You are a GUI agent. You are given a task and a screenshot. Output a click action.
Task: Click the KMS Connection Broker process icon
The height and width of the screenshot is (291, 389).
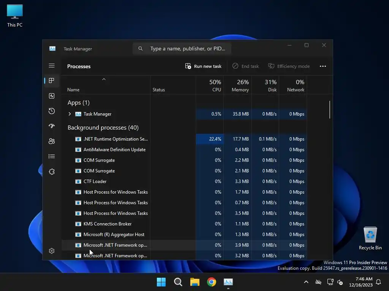[78, 224]
